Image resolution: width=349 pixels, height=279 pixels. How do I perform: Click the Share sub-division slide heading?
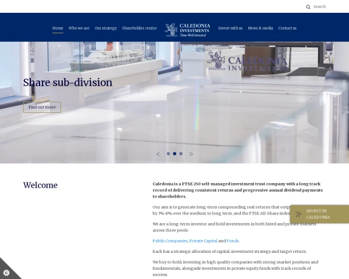click(67, 83)
